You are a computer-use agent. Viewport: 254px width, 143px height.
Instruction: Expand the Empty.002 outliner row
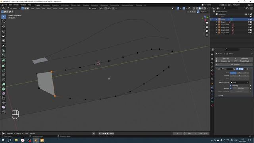coord(217,27)
